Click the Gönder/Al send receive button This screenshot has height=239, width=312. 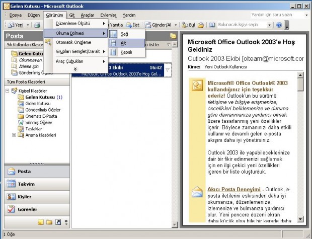point(158,25)
